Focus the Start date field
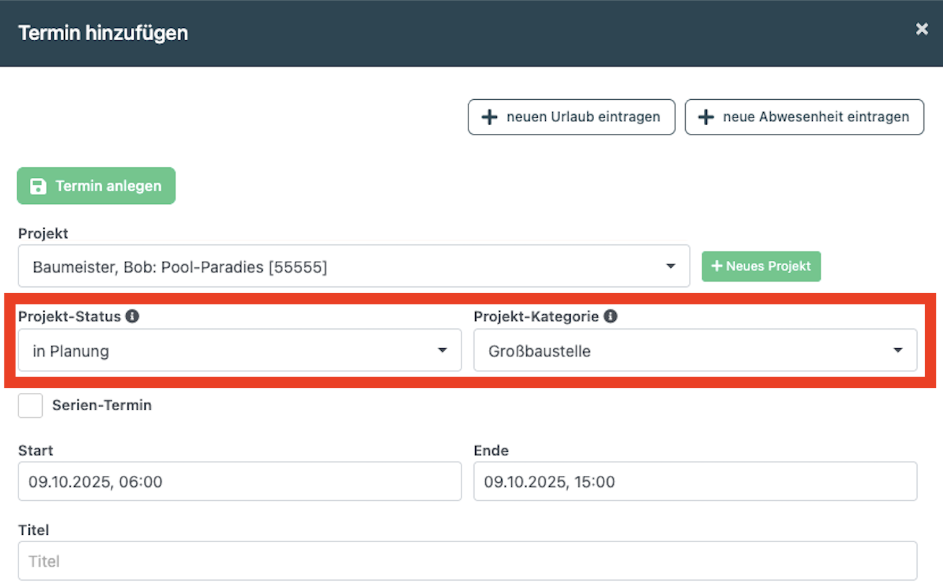Viewport: 943px width, 585px height. (239, 482)
